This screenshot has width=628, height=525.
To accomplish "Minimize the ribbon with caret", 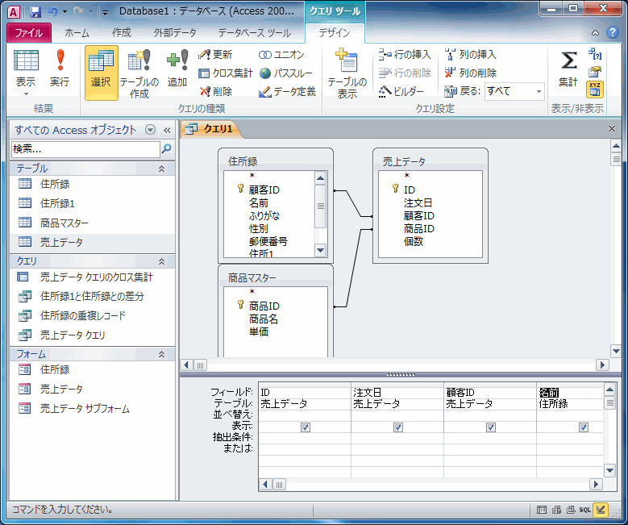I will click(x=596, y=33).
